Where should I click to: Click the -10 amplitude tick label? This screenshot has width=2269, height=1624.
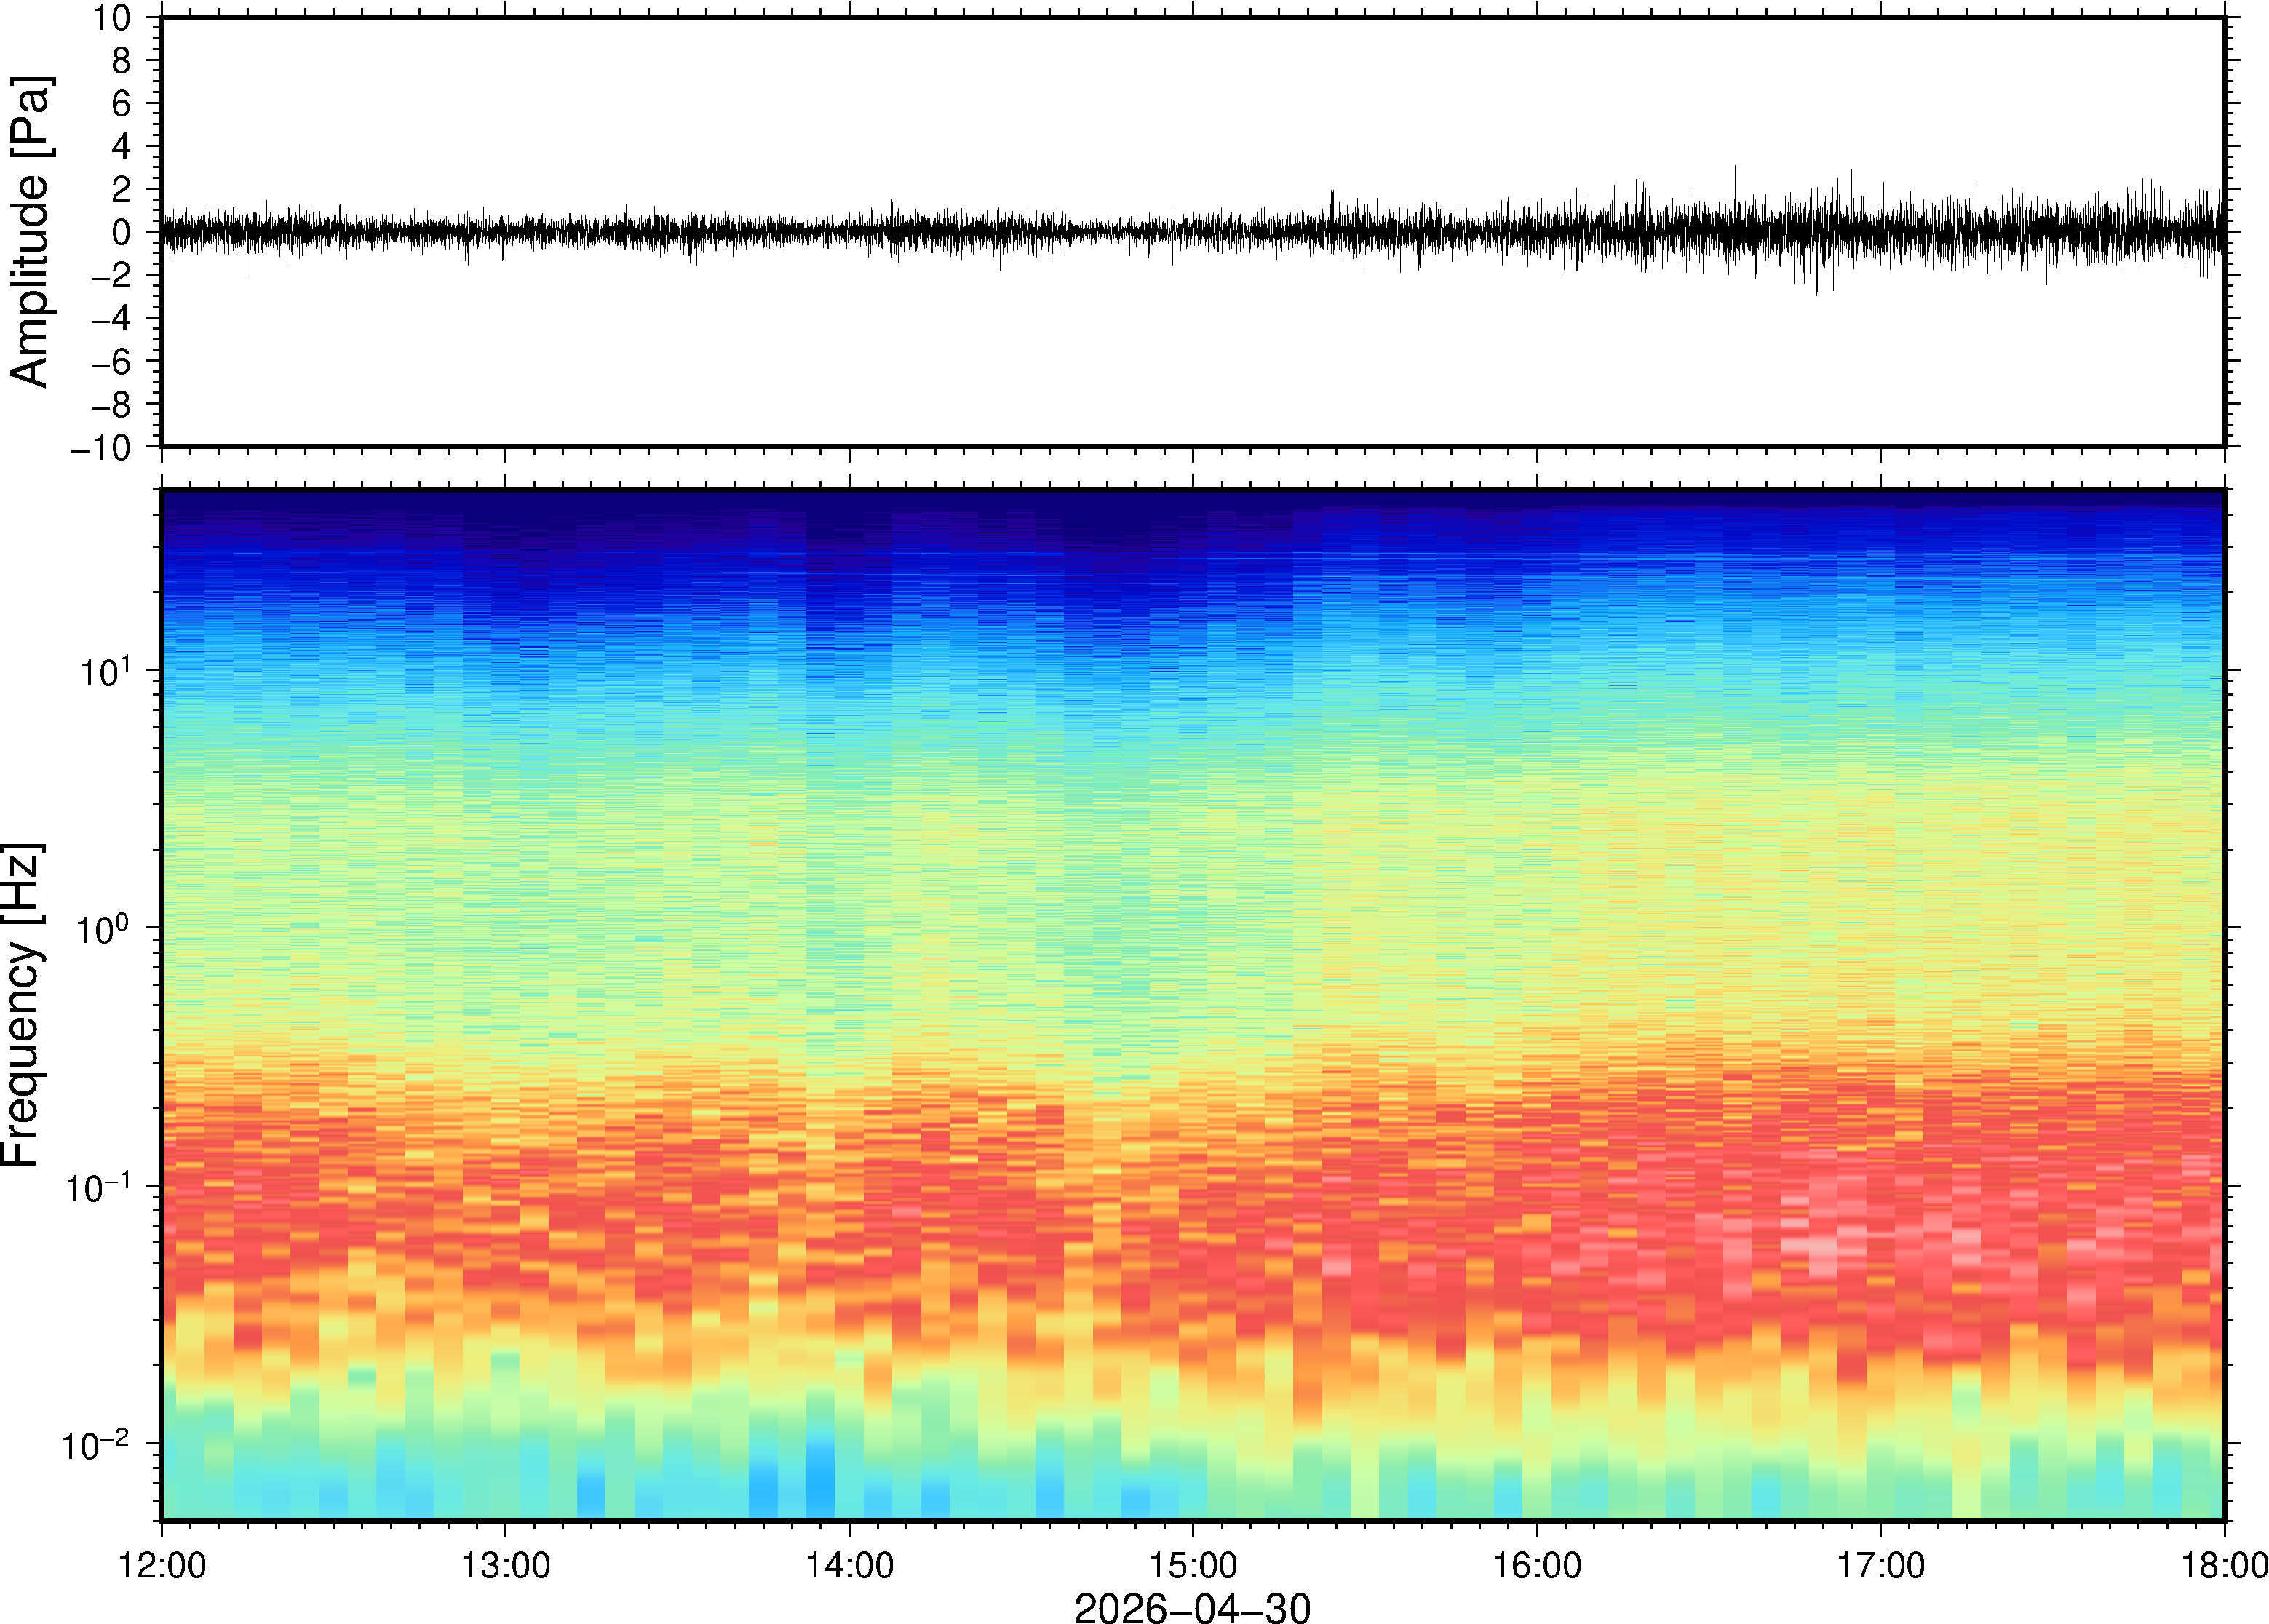click(101, 448)
